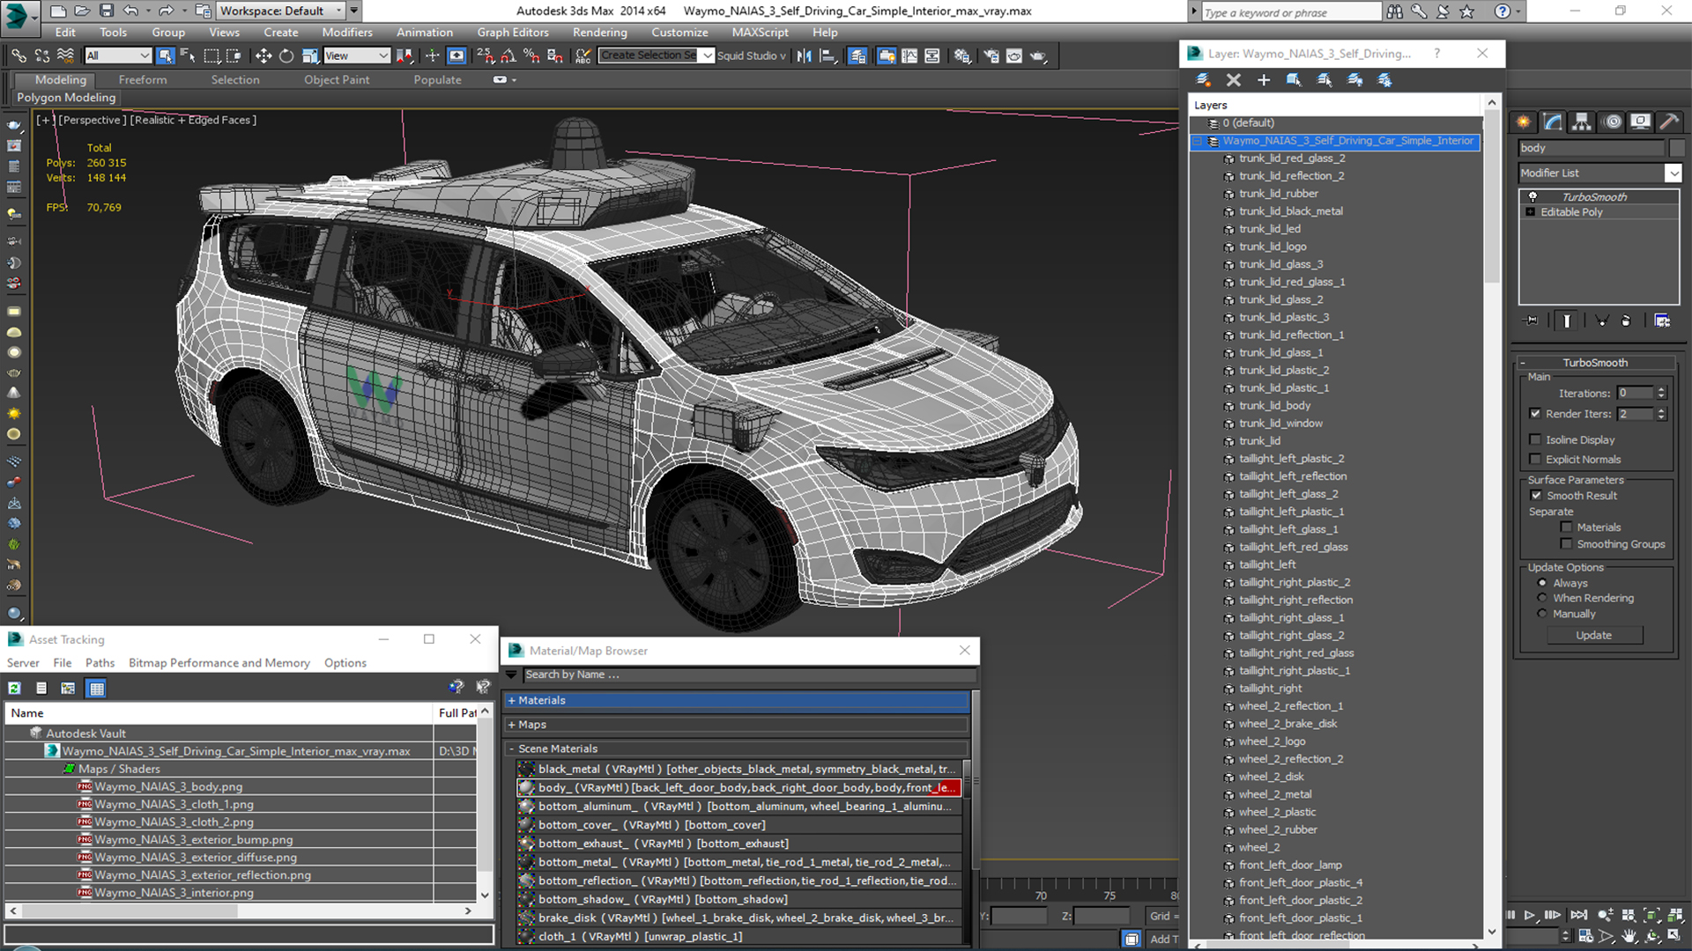Select When Rendering update option
This screenshot has height=951, width=1692.
1542,598
